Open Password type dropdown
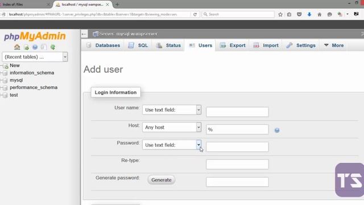This screenshot has height=205, width=364. pyautogui.click(x=172, y=145)
